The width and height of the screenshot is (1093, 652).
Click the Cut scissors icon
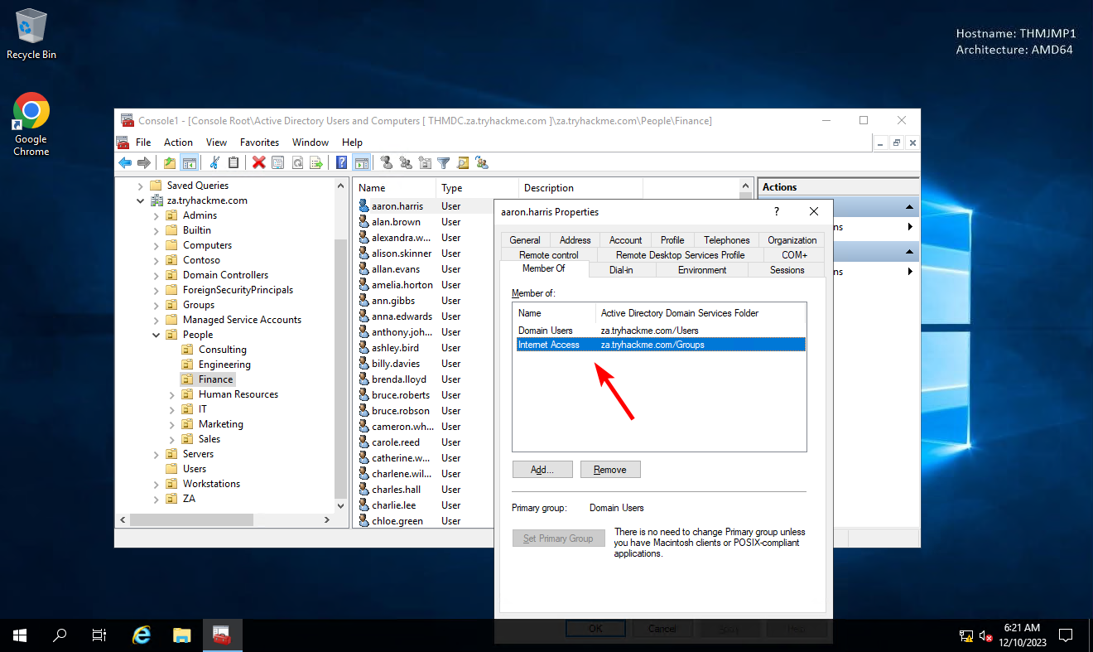(x=214, y=163)
